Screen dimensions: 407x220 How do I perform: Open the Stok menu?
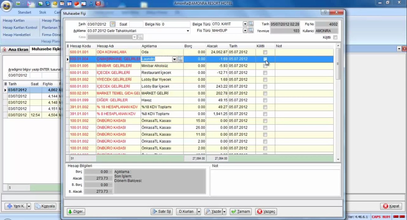[43, 13]
